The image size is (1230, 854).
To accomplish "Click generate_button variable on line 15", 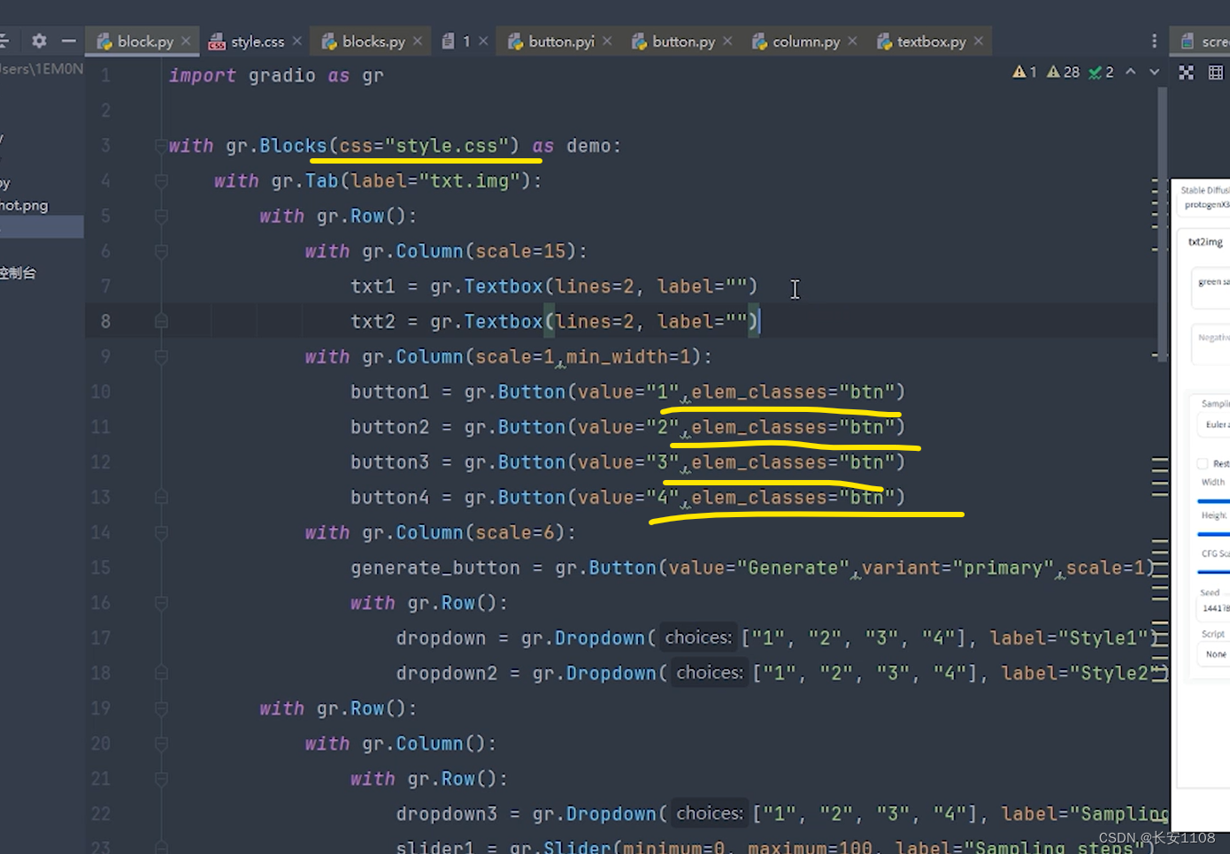I will pos(435,568).
